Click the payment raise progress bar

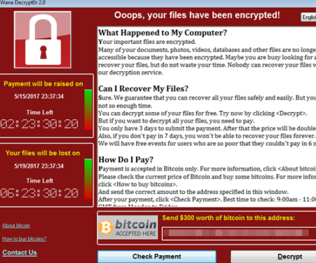pyautogui.click(x=88, y=110)
